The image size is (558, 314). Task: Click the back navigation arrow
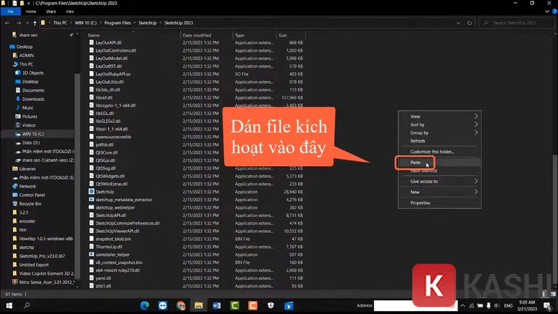coord(8,23)
